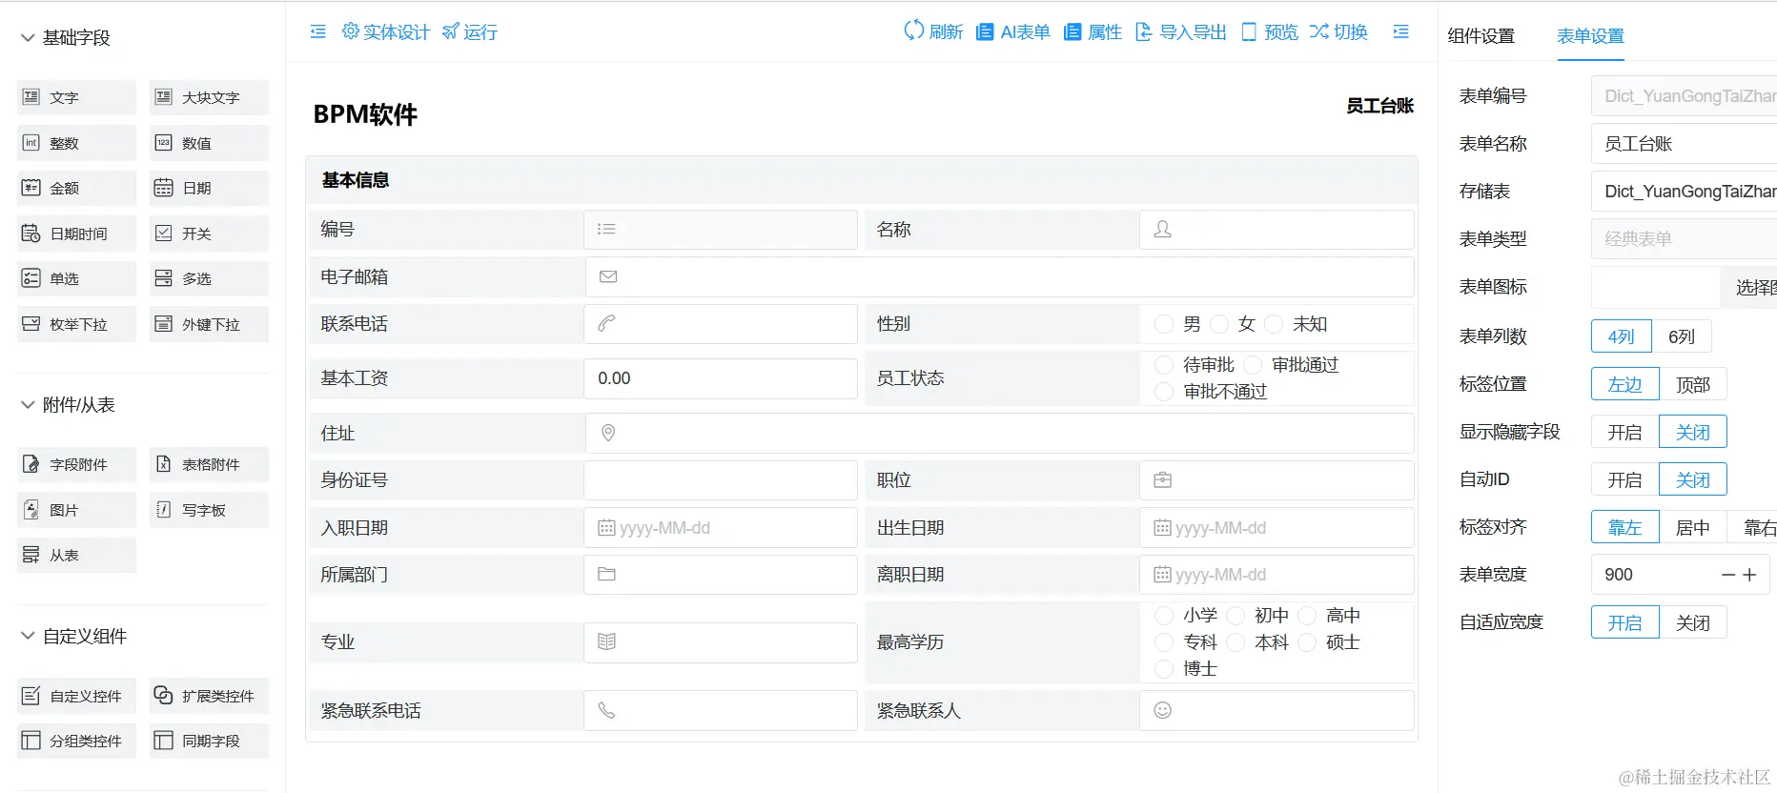Switch to the 表单设置 tab
The height and width of the screenshot is (793, 1777).
1590,36
